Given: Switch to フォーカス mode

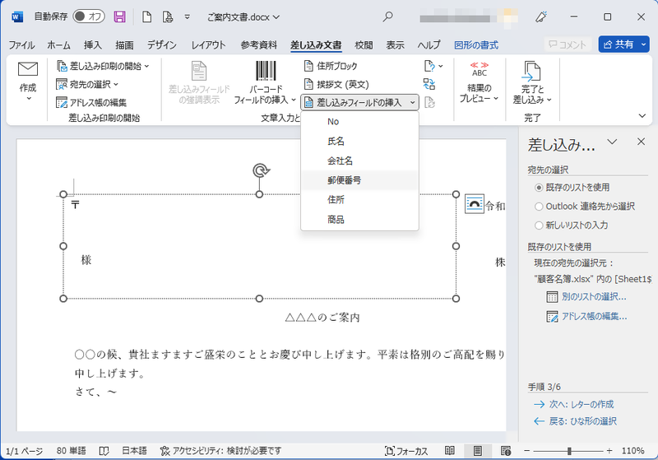Looking at the screenshot, I should 405,451.
